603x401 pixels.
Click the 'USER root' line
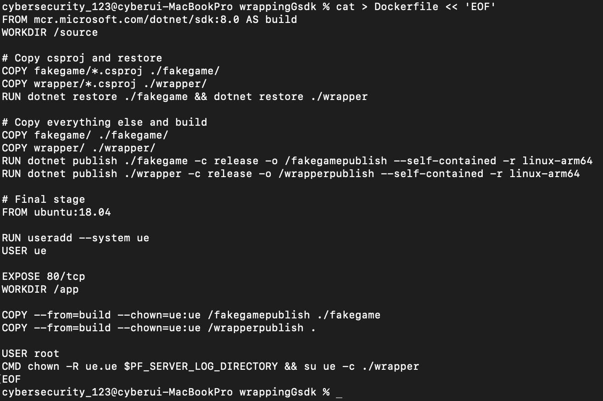pos(31,354)
